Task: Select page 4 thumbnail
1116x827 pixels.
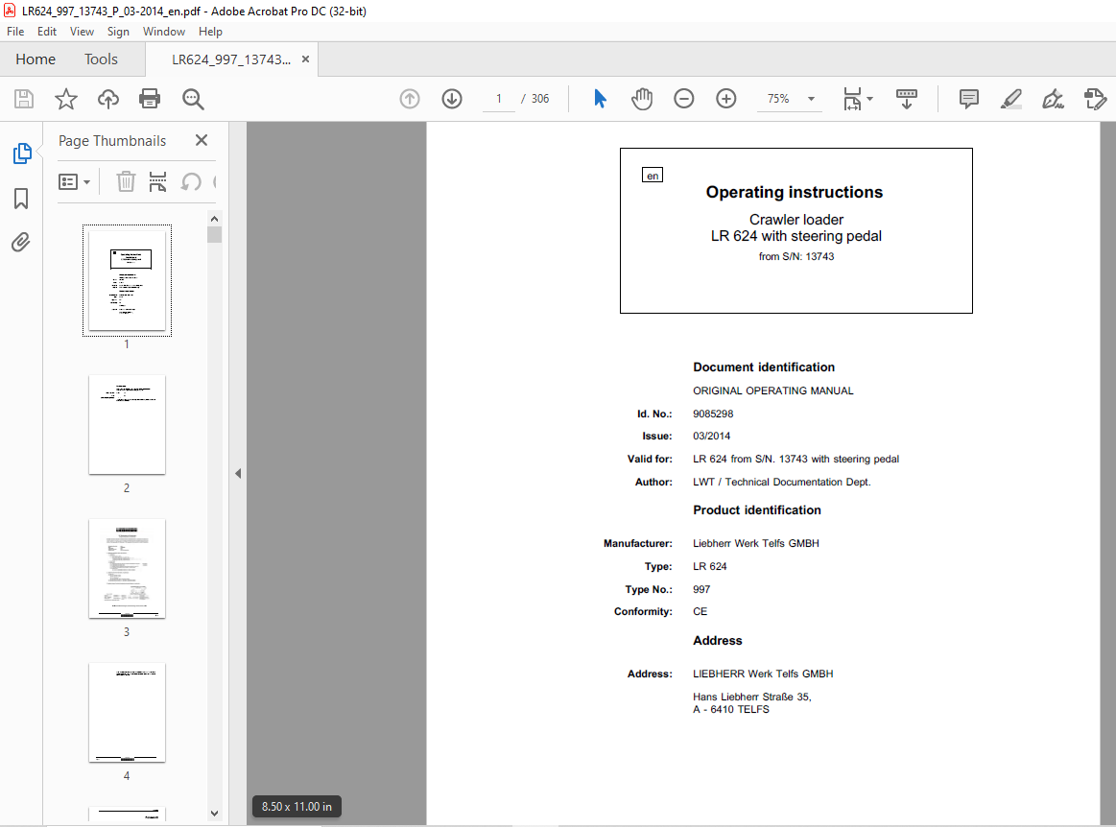Action: [128, 713]
